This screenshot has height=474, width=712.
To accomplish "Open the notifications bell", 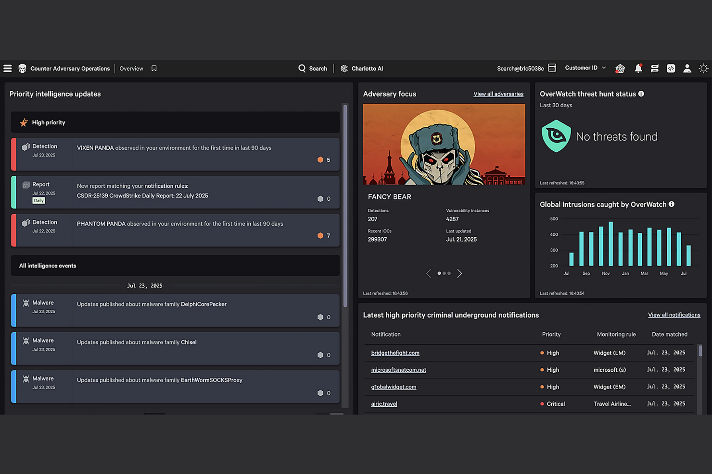I will pyautogui.click(x=638, y=68).
